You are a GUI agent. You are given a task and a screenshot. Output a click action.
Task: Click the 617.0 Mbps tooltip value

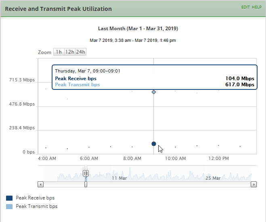[240, 85]
